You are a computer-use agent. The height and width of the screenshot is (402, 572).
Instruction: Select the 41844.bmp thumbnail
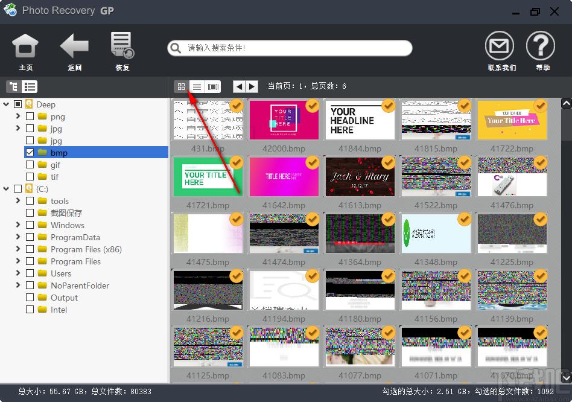click(x=360, y=120)
